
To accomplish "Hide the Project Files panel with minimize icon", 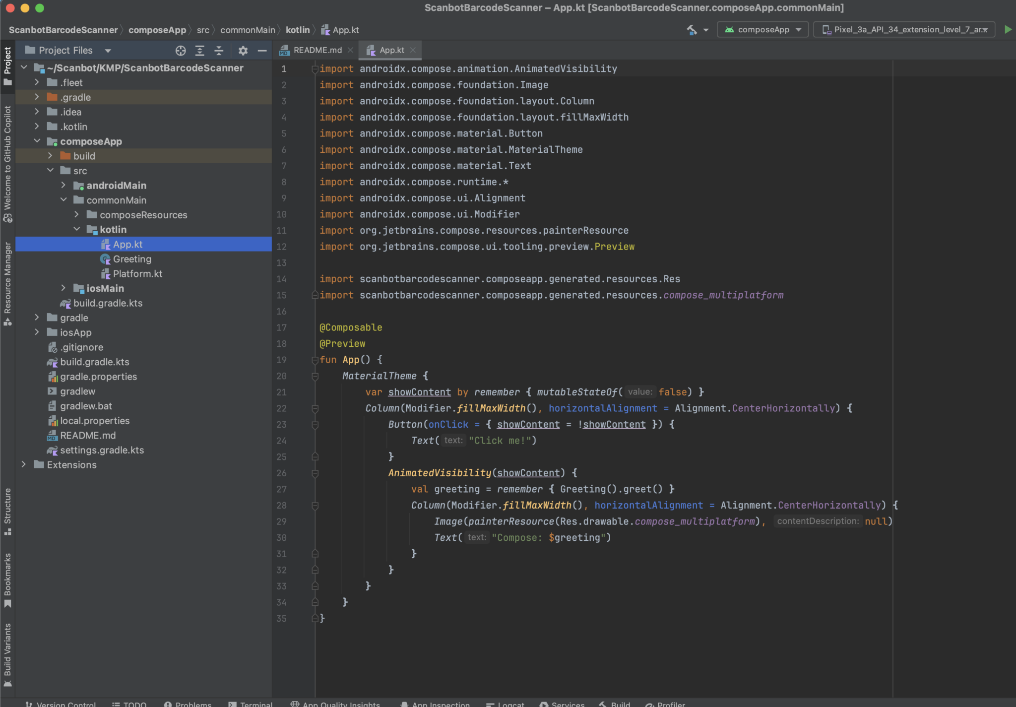I will tap(262, 50).
